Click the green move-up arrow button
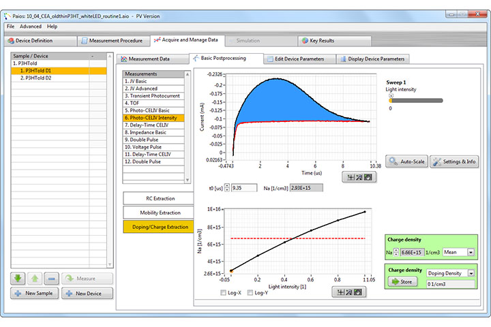Viewport: 491px width, 327px height. point(35,278)
